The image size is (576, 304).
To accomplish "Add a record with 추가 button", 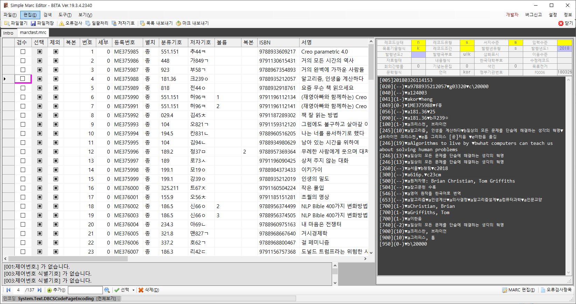I will click(x=56, y=290).
